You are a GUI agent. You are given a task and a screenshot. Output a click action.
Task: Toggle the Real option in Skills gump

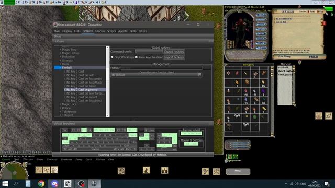pyautogui.click(x=308, y=11)
